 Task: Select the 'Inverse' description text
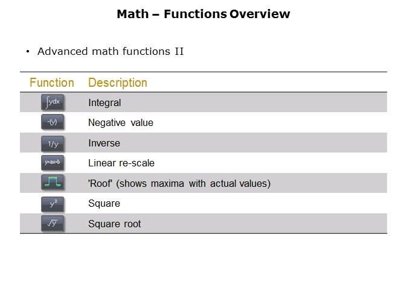tap(104, 143)
